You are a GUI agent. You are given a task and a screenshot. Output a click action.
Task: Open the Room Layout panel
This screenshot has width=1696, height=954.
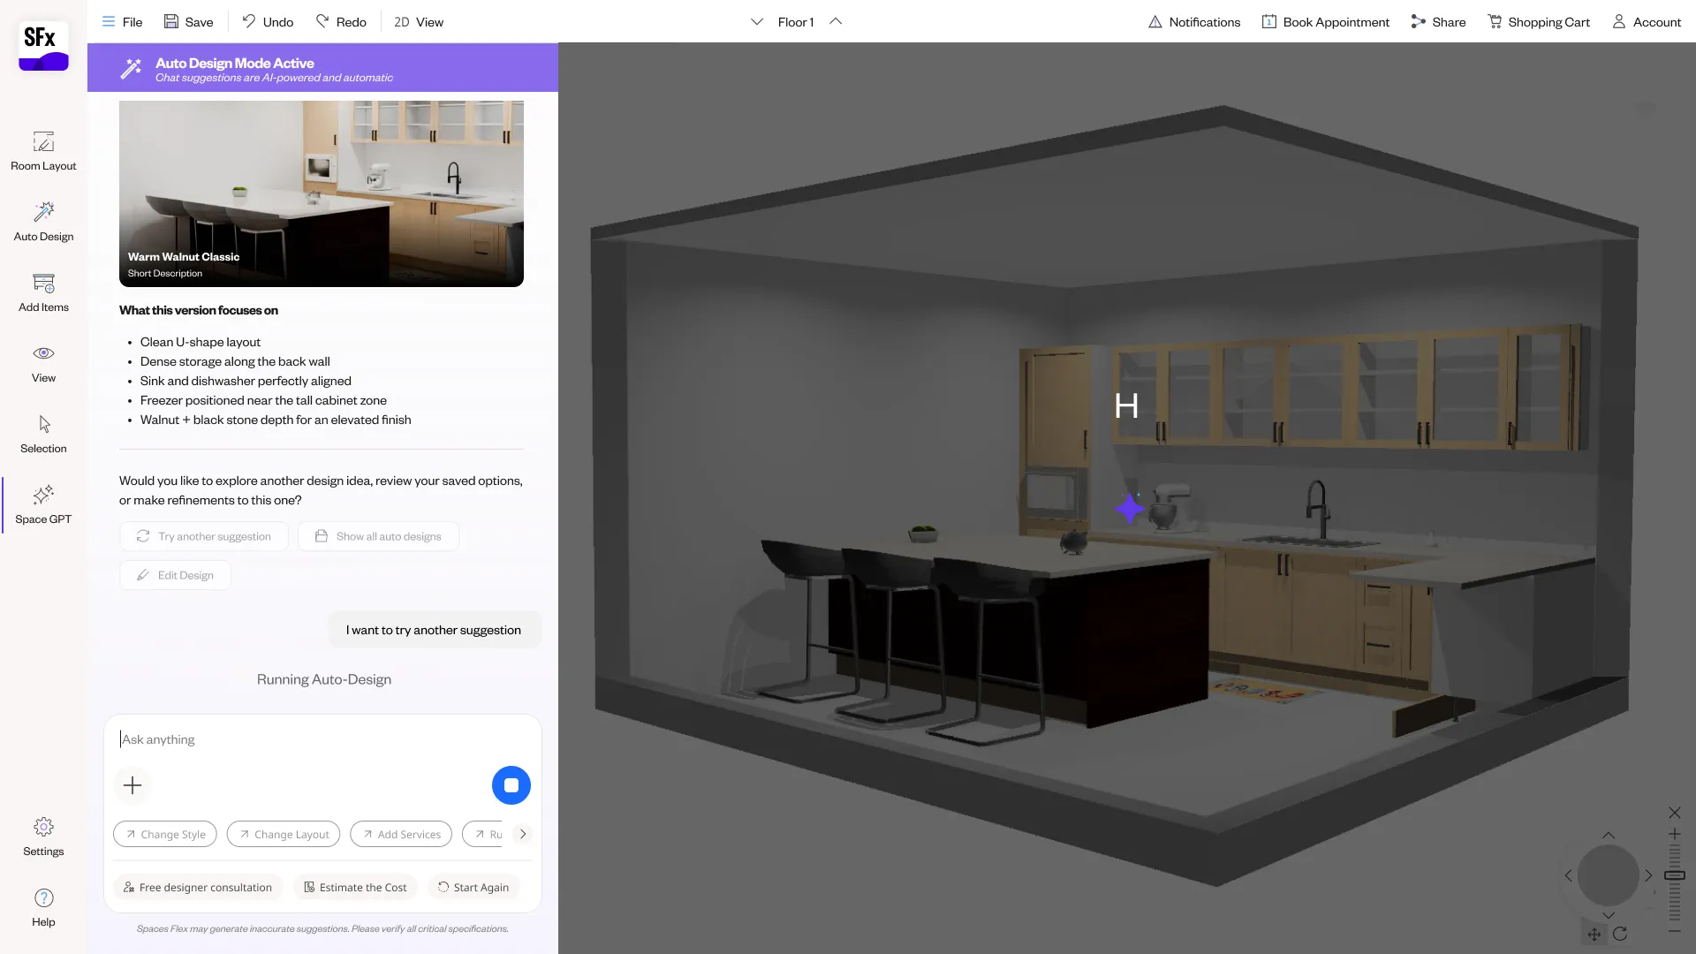coord(43,151)
